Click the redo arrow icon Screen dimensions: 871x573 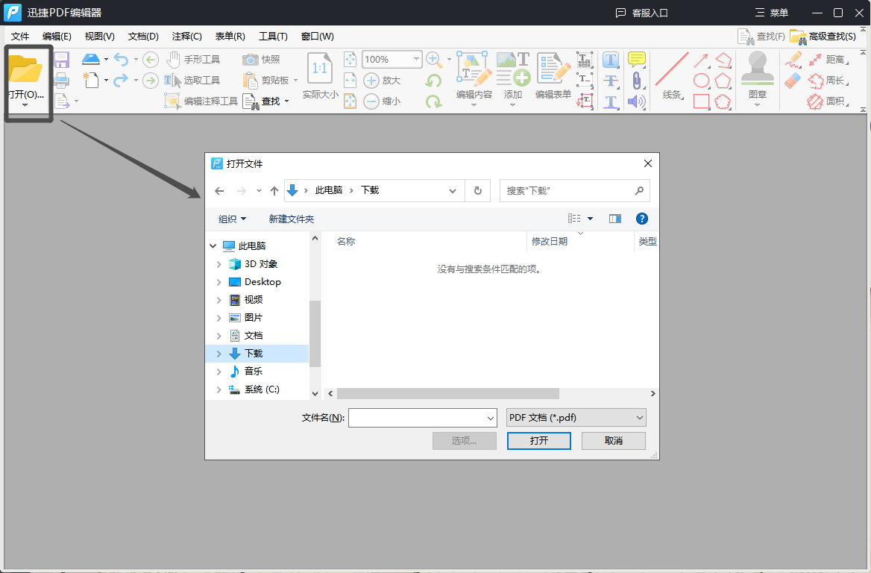121,81
